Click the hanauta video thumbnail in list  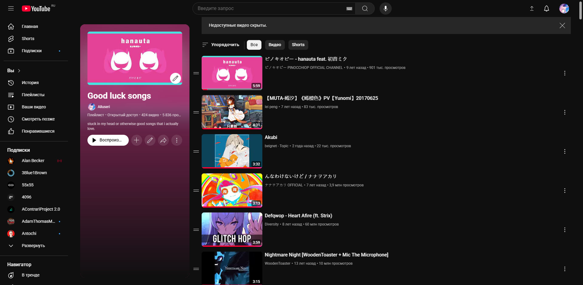click(232, 73)
